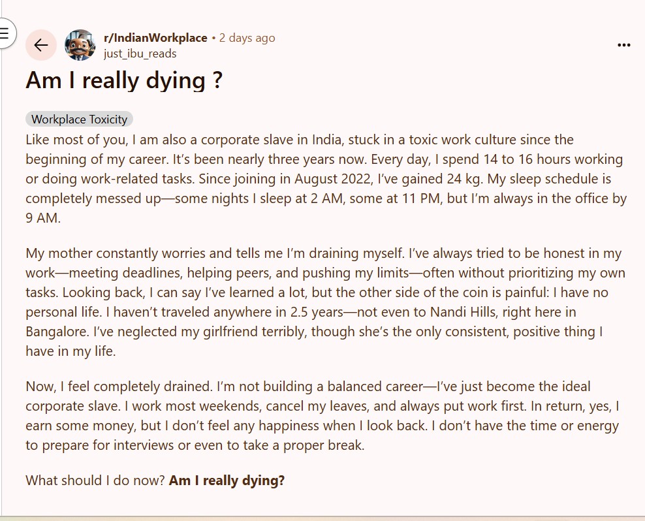Open the three-dot post options menu
645x521 pixels.
point(623,45)
